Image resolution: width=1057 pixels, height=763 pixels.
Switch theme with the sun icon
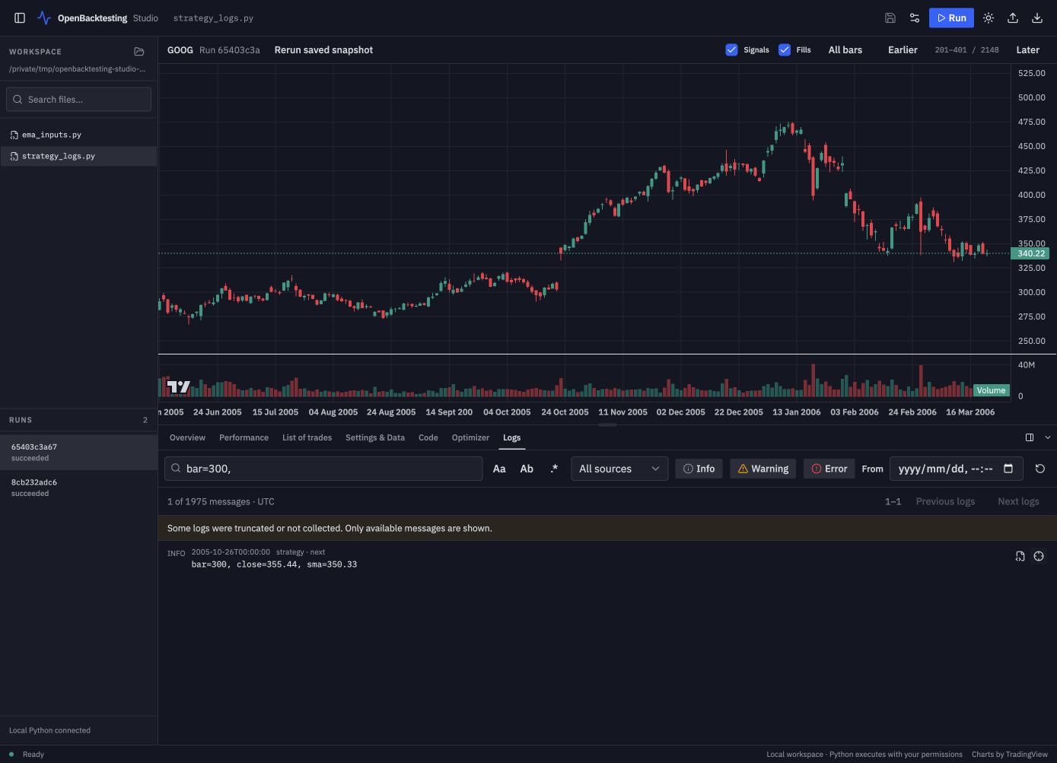(x=989, y=17)
